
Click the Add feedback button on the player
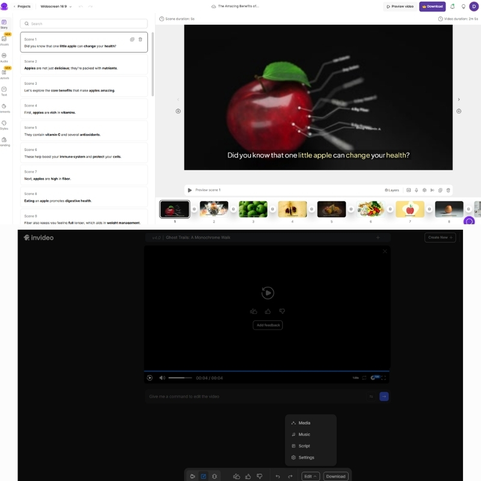269,325
